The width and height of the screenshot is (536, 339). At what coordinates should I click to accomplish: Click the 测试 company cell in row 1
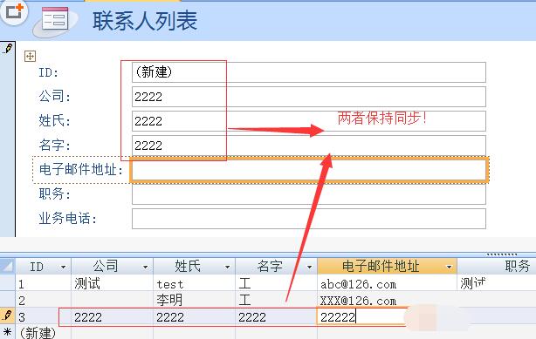point(112,283)
